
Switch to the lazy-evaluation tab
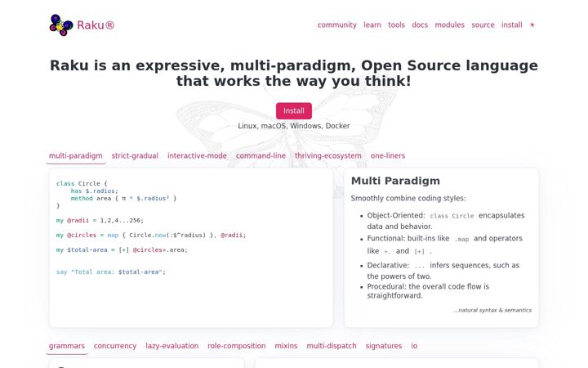click(x=171, y=346)
